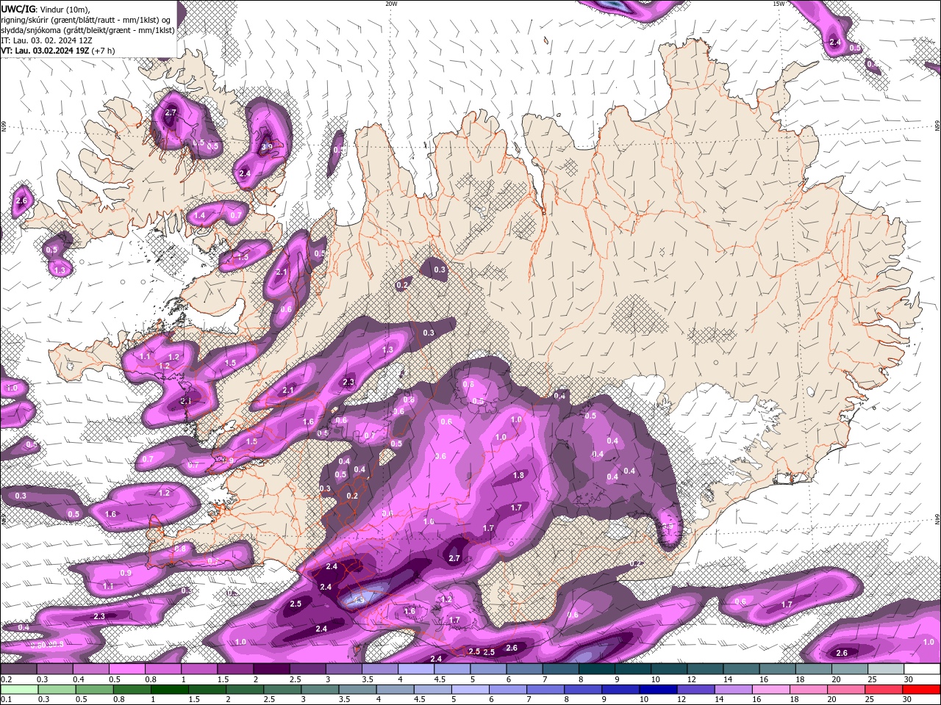Click the red swatch in the rain legend
Image resolution: width=941 pixels, height=705 pixels.
tap(922, 690)
